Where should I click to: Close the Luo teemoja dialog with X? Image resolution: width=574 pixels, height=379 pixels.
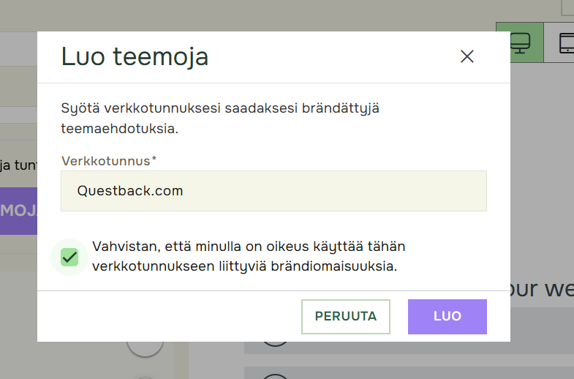click(x=467, y=57)
